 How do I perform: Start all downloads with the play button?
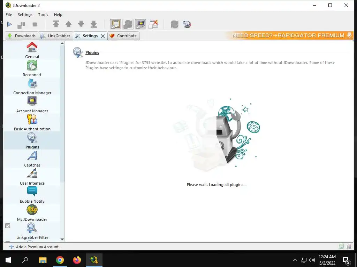pyautogui.click(x=9, y=24)
